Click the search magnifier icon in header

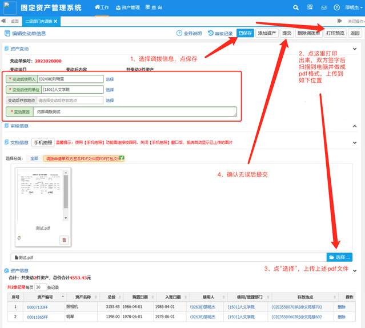click(295, 8)
